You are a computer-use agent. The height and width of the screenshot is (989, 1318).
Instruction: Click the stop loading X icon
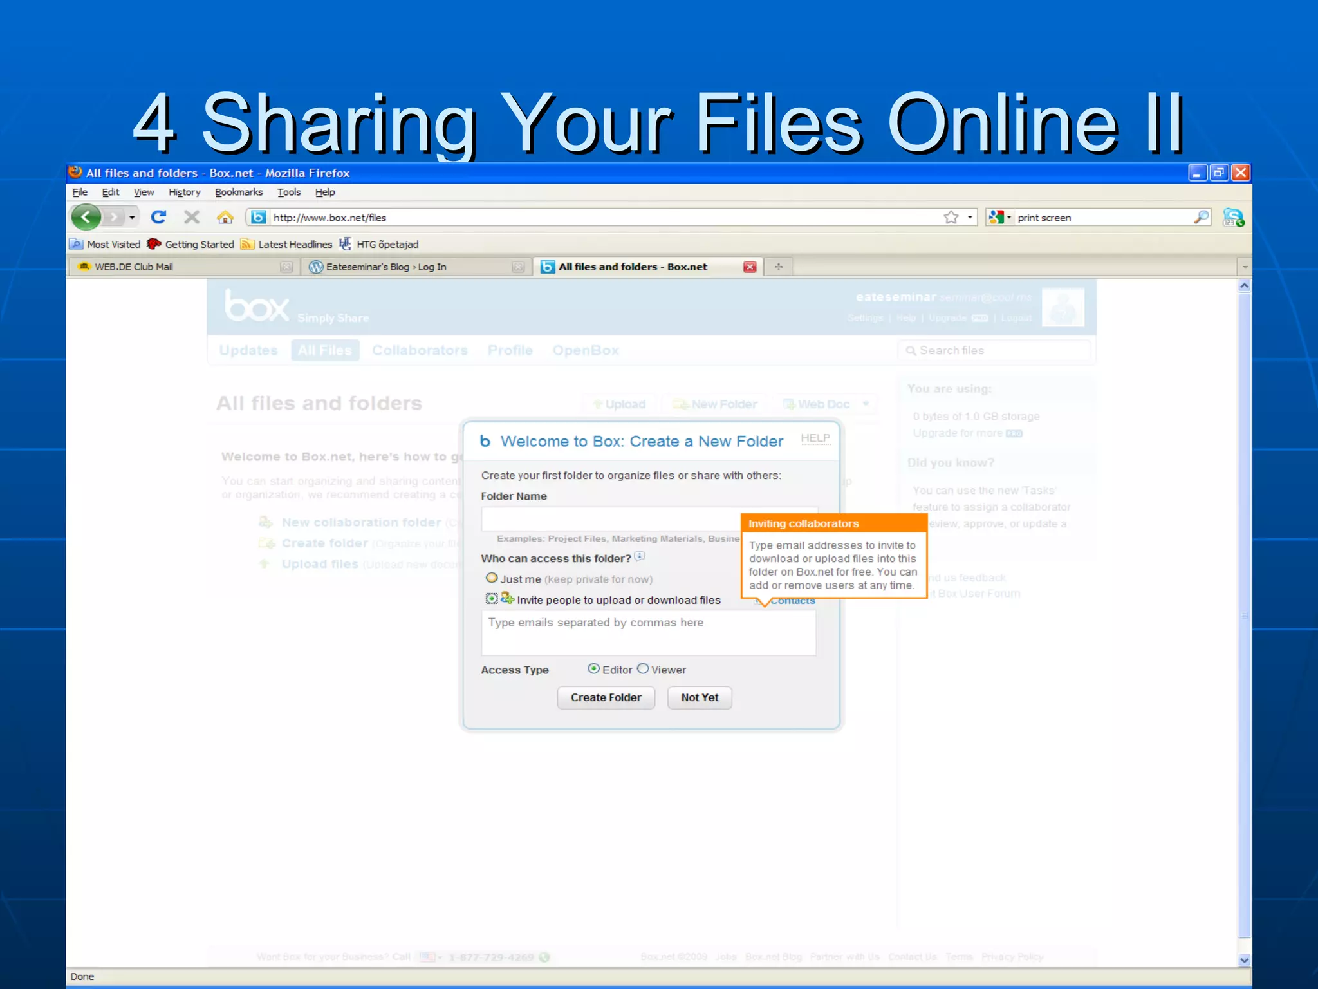coord(192,217)
